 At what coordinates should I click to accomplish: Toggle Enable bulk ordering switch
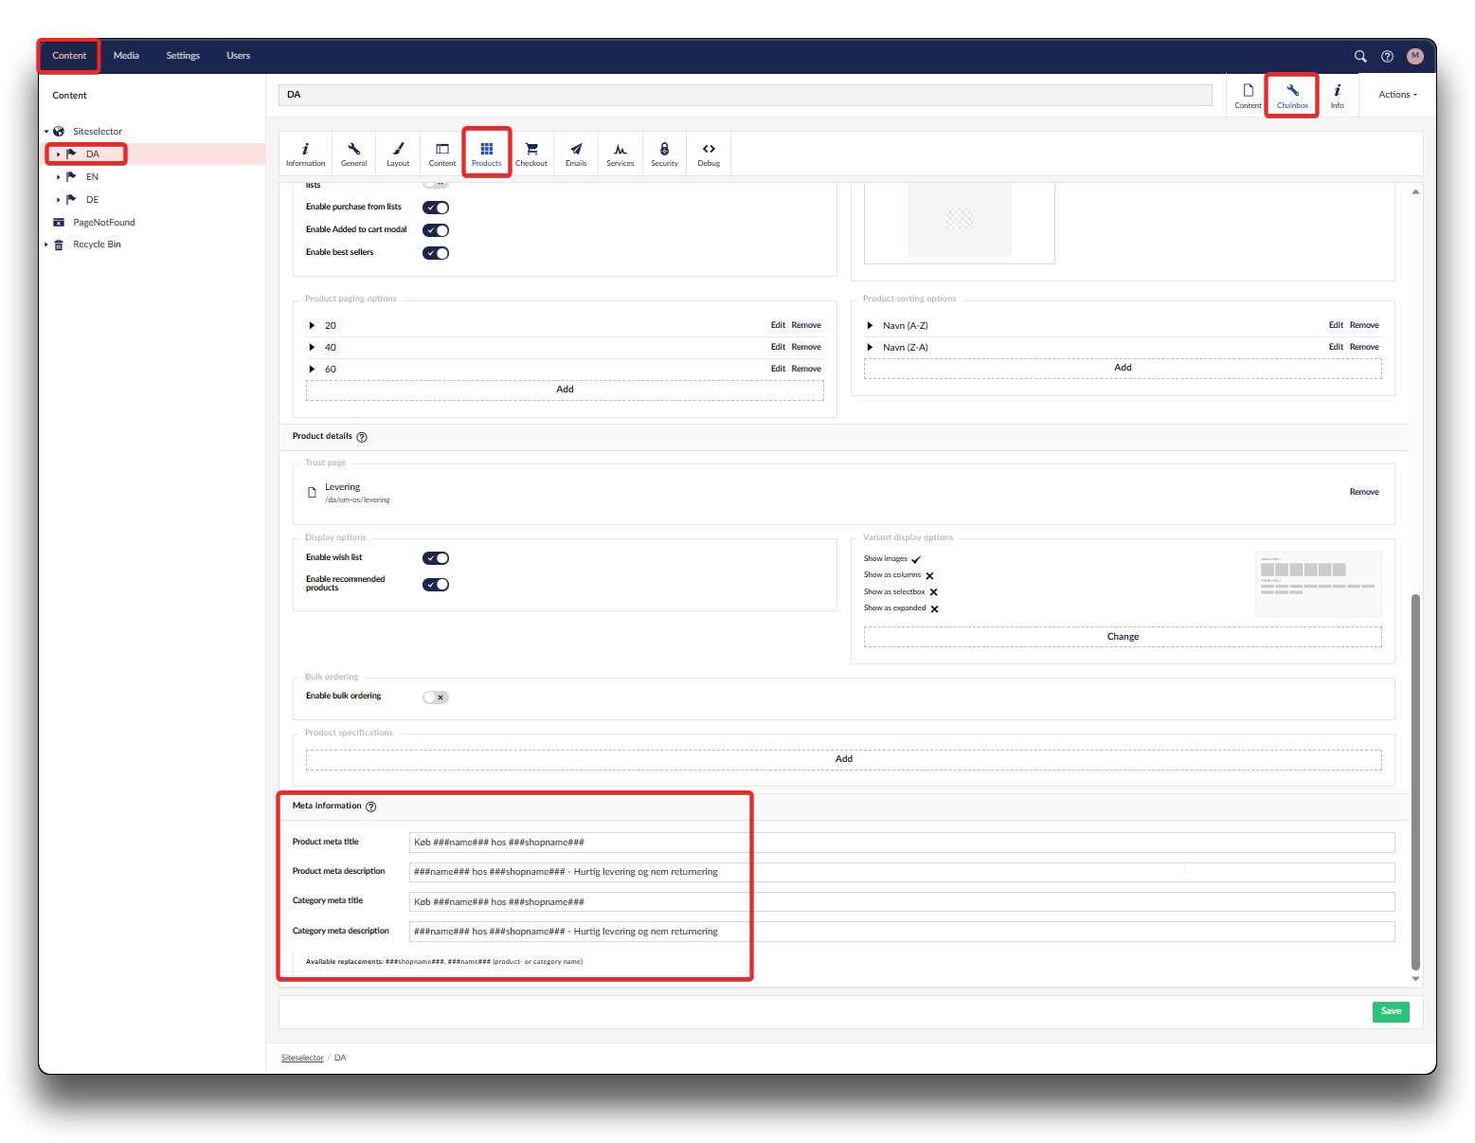(436, 698)
